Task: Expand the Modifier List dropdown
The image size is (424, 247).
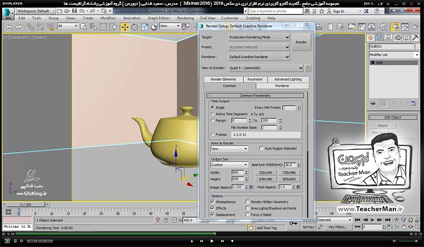Action: [394, 54]
